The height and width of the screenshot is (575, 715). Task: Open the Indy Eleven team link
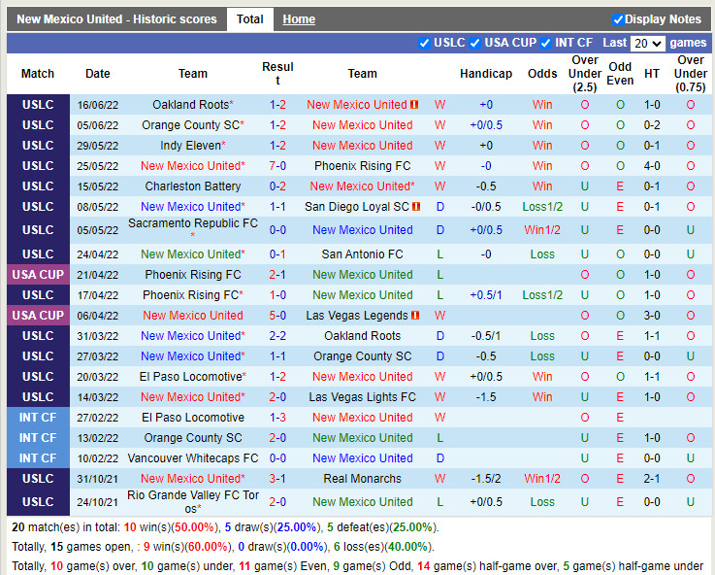coord(190,146)
